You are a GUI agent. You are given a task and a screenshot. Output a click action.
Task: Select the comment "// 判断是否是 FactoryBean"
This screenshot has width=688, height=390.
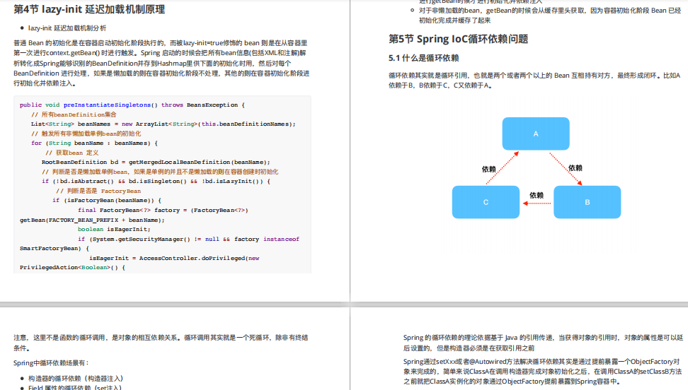[x=98, y=191]
